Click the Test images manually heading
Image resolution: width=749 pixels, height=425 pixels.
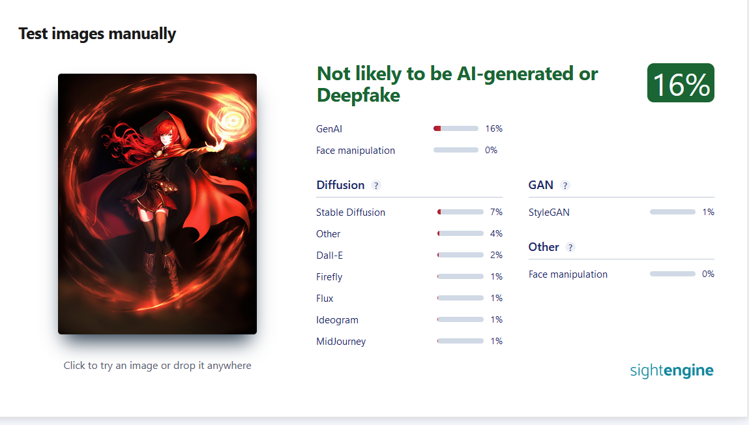97,34
